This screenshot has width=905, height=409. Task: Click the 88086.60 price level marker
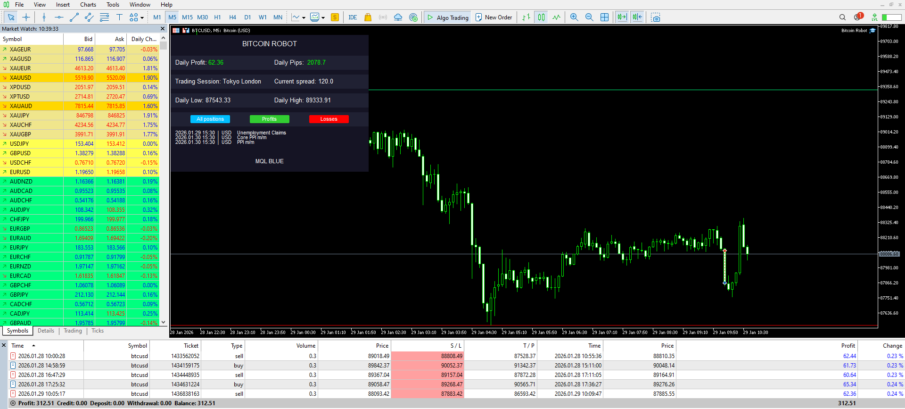(889, 254)
